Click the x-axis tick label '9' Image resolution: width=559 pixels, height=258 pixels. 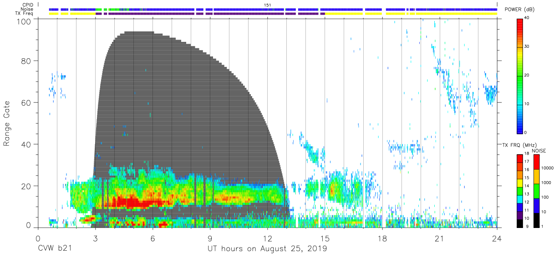click(210, 238)
